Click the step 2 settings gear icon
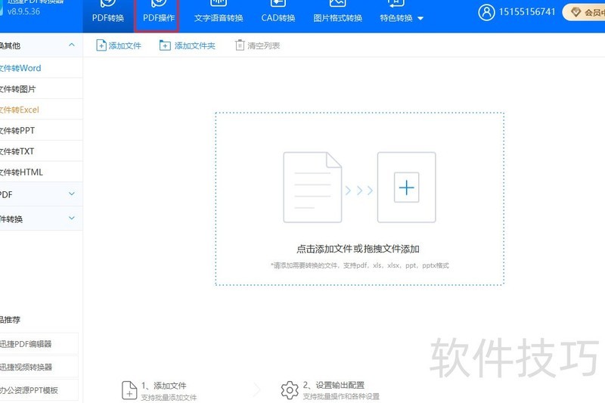605x403 pixels. [x=290, y=390]
